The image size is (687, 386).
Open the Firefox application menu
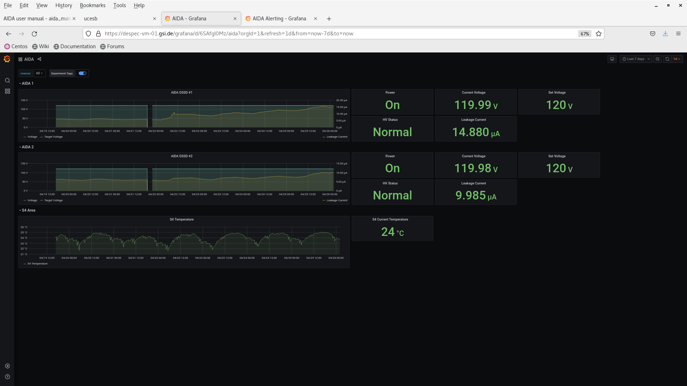(x=678, y=34)
